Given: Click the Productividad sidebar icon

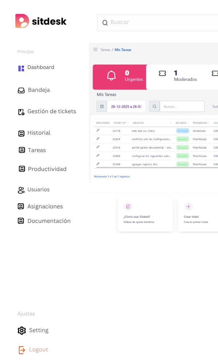Looking at the screenshot, I should coord(22,169).
